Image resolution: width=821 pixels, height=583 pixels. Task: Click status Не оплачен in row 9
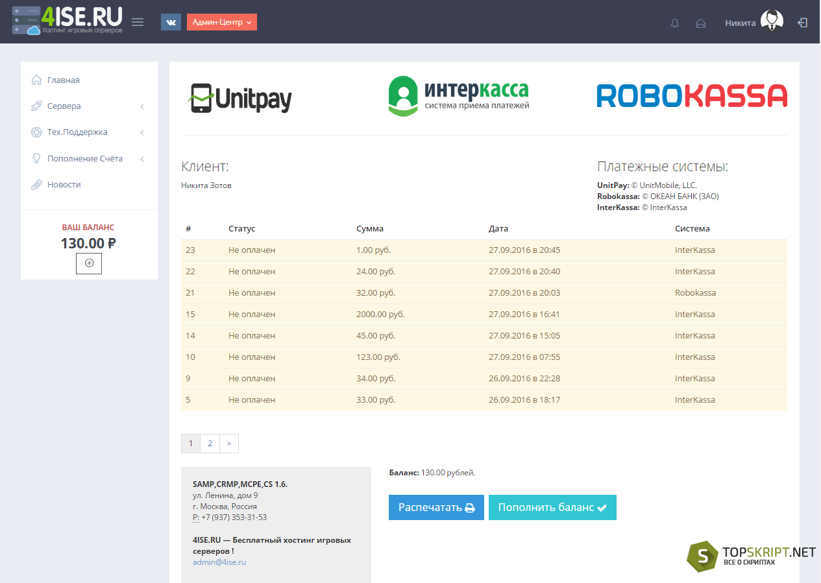(252, 379)
